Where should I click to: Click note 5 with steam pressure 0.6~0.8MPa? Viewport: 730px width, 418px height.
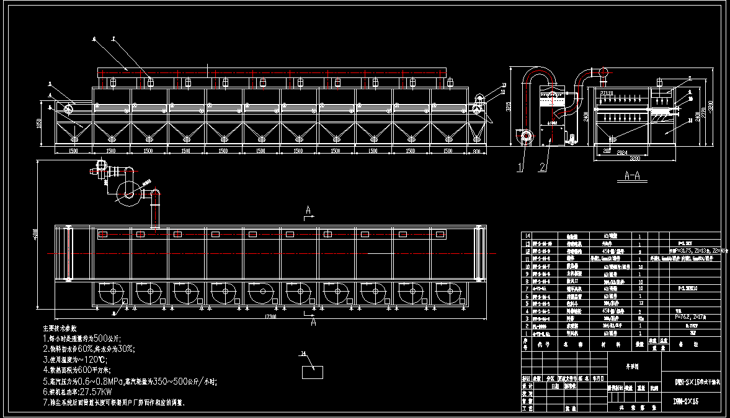pos(130,381)
